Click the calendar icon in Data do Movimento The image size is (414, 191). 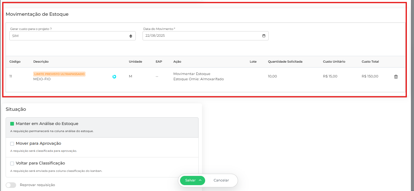pyautogui.click(x=264, y=36)
